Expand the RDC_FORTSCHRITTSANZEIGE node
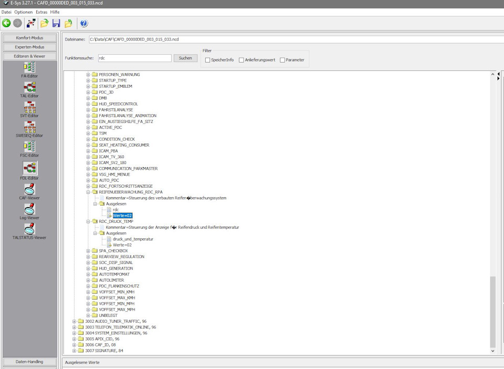The height and width of the screenshot is (369, 504). click(x=88, y=186)
